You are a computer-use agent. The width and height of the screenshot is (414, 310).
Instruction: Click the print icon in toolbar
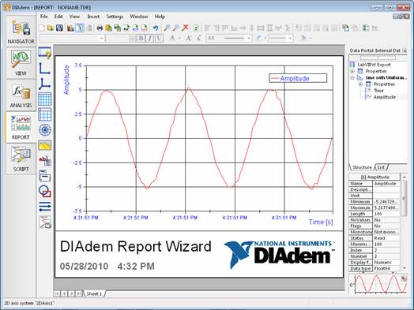[100, 28]
